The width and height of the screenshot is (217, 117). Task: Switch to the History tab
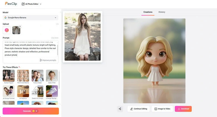[162, 12]
